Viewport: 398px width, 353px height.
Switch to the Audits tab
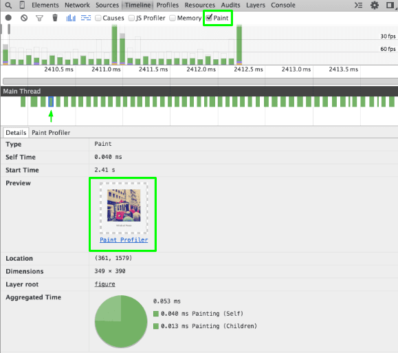pyautogui.click(x=230, y=5)
